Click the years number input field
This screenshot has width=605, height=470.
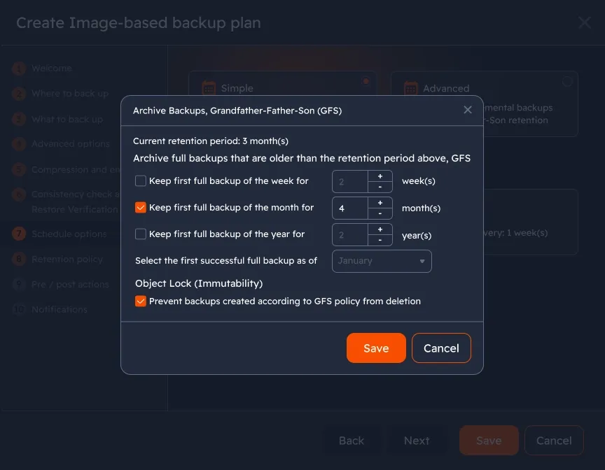pyautogui.click(x=349, y=235)
